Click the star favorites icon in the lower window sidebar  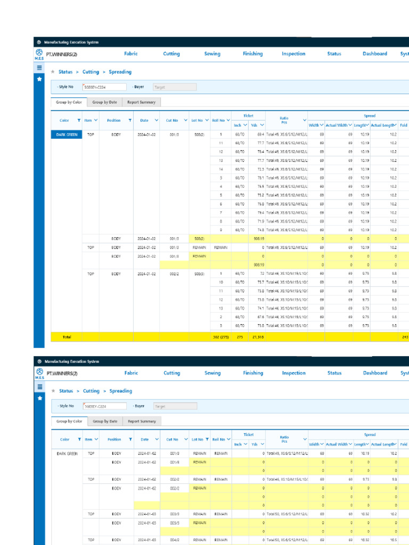(x=39, y=398)
